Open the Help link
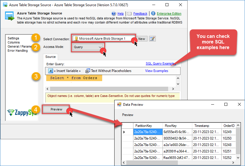This screenshot has width=245, height=166. (x=120, y=14)
